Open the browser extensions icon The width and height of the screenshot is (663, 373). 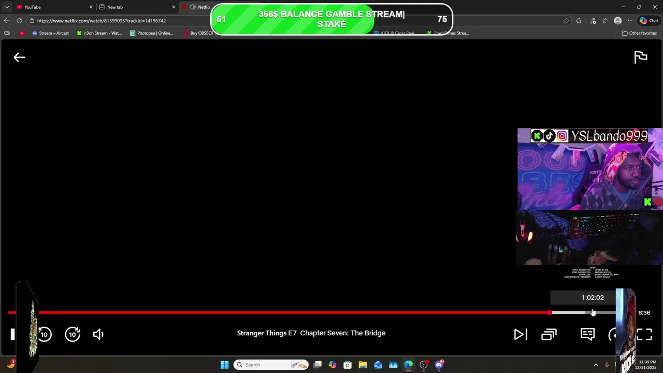click(579, 21)
